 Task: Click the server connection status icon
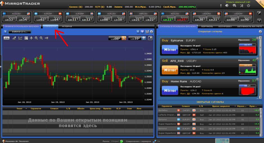pos(154,141)
